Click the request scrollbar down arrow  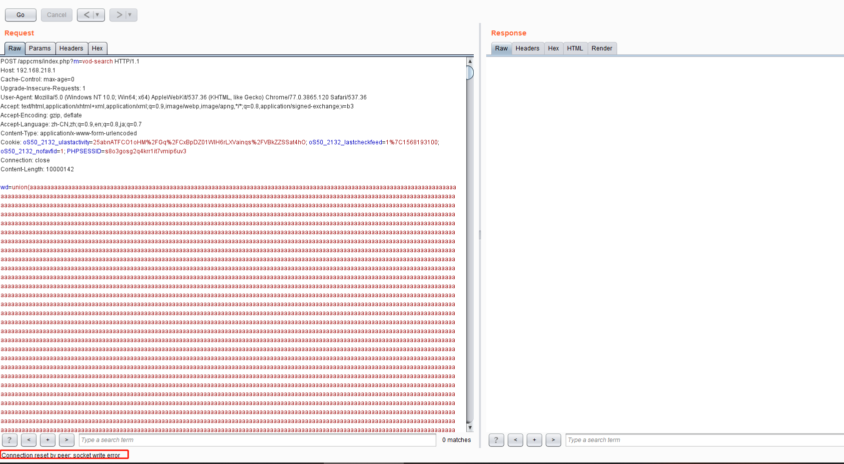click(470, 428)
